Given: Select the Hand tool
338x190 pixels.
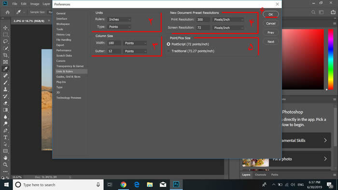Looking at the screenshot, I should click(x=5, y=158).
